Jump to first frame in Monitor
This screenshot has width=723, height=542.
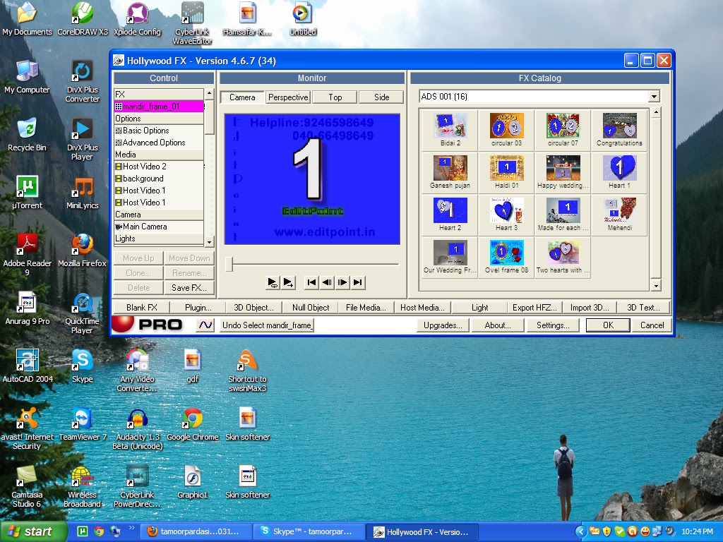[311, 282]
